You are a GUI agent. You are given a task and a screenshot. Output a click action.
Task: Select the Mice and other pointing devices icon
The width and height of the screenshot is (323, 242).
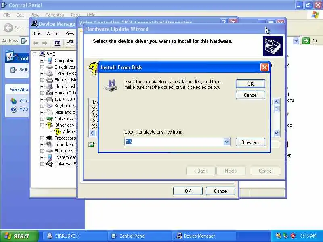tap(50, 112)
